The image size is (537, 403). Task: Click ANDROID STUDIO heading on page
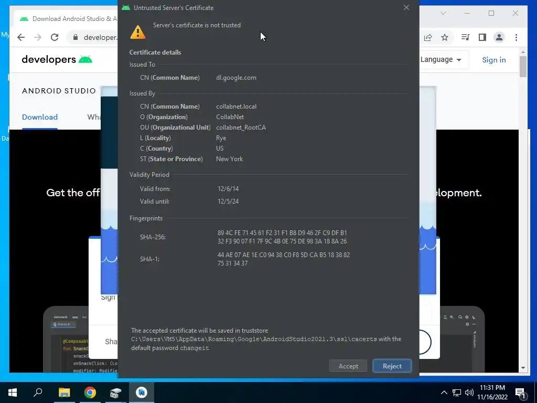coord(59,91)
